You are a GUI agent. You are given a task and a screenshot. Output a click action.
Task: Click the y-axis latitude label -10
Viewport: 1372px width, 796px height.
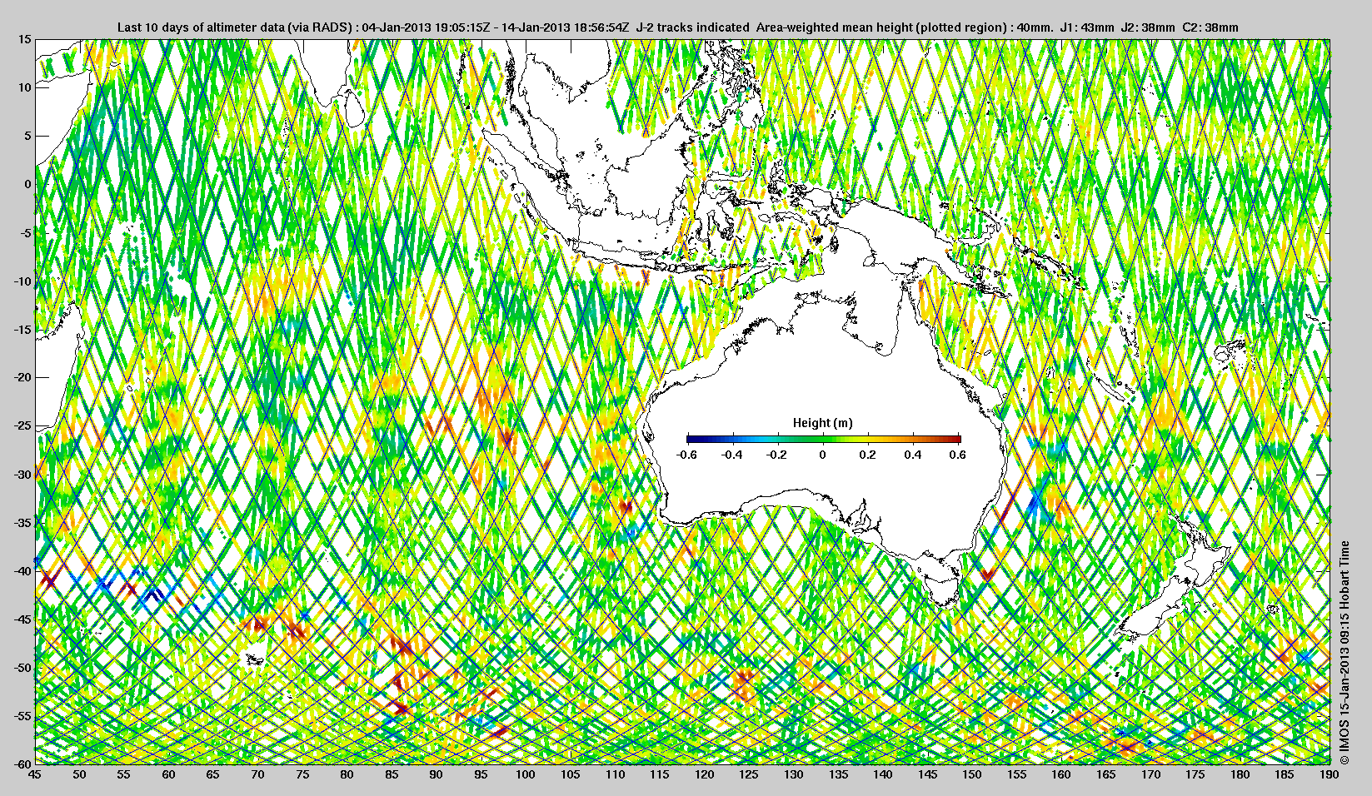(23, 281)
